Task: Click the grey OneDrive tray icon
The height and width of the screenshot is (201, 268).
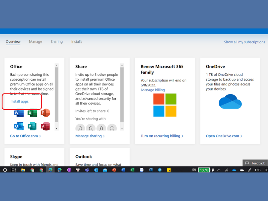Action: click(x=242, y=170)
